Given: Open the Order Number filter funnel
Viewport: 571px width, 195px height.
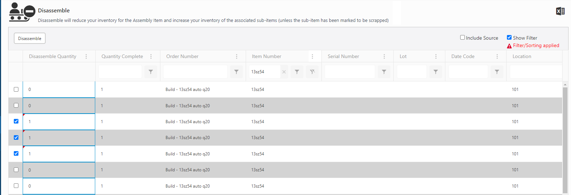Looking at the screenshot, I should [x=236, y=72].
